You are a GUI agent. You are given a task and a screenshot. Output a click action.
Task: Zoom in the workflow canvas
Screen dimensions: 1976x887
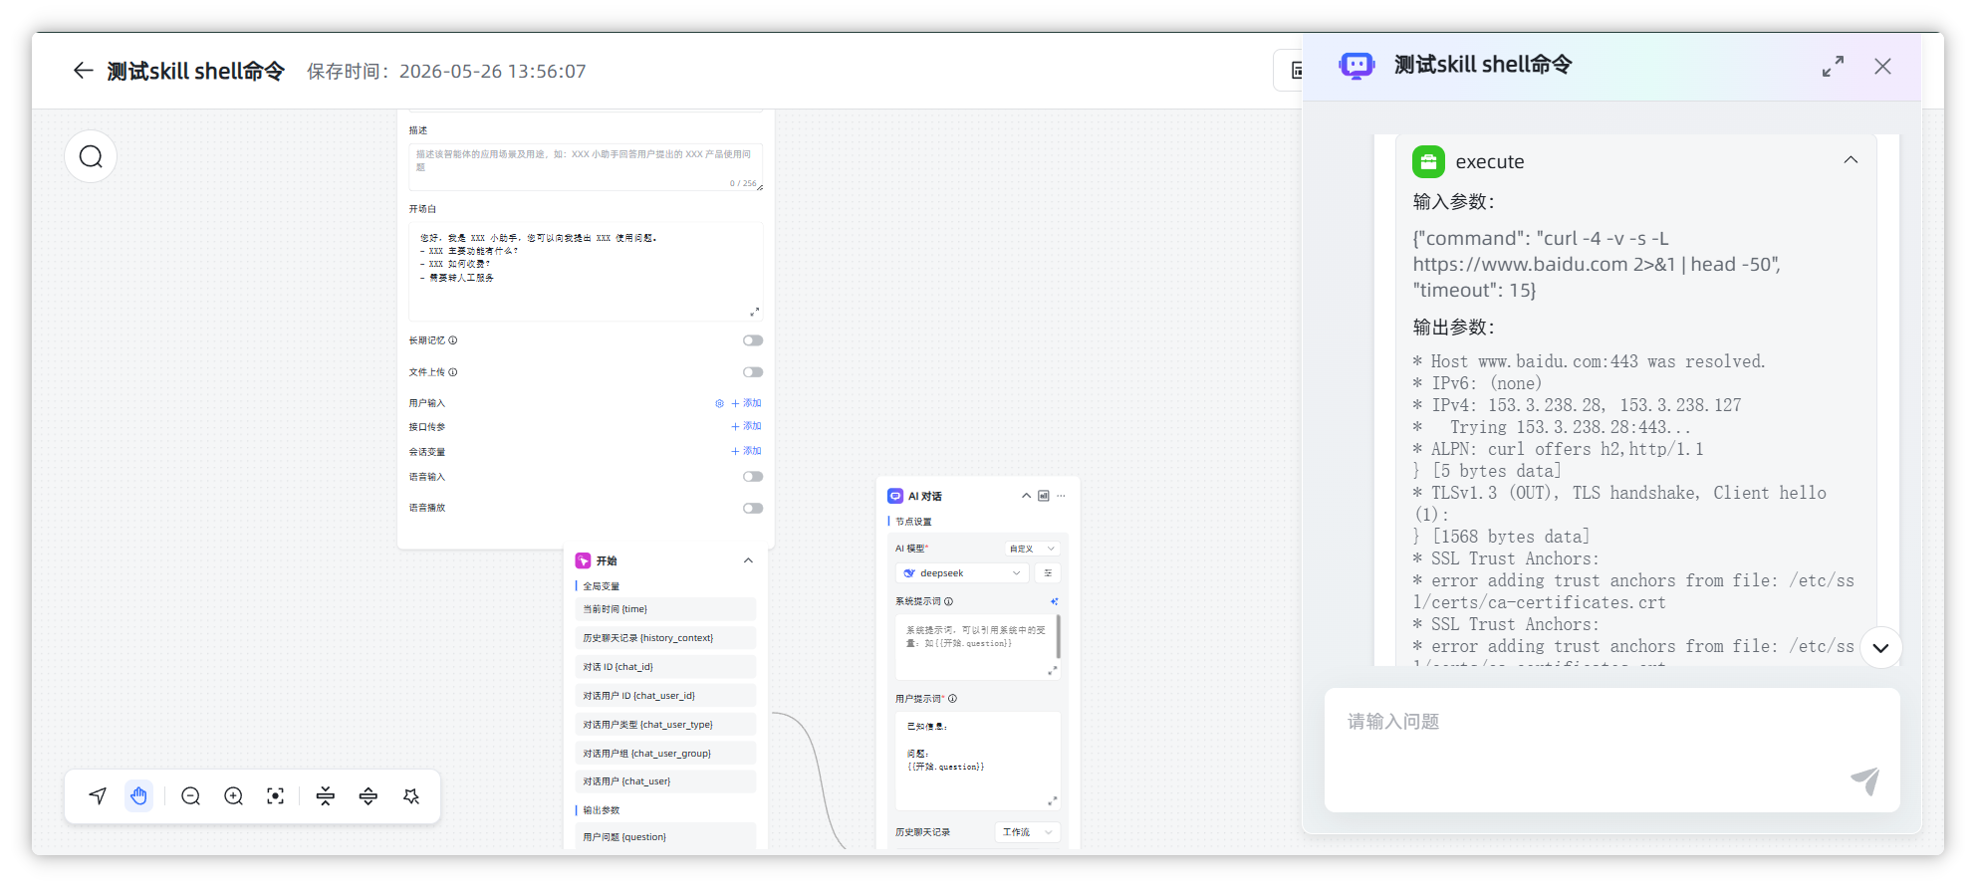[234, 796]
